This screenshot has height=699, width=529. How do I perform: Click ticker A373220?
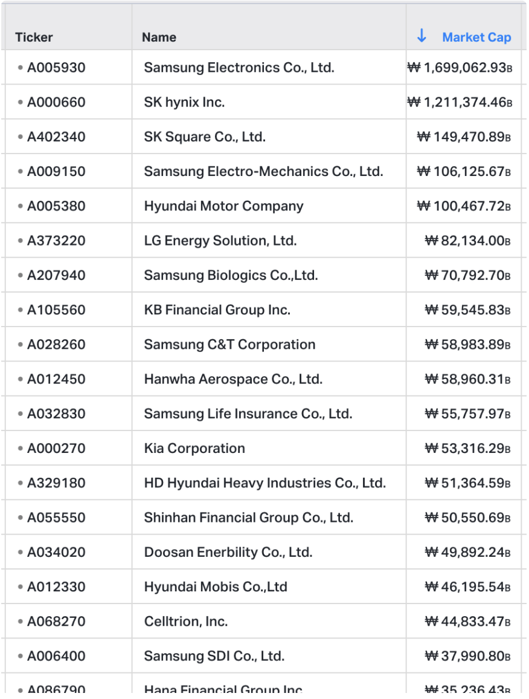point(56,241)
